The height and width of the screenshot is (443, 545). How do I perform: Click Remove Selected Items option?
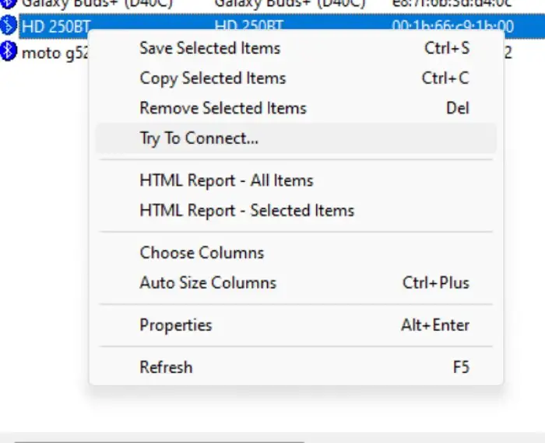point(296,108)
